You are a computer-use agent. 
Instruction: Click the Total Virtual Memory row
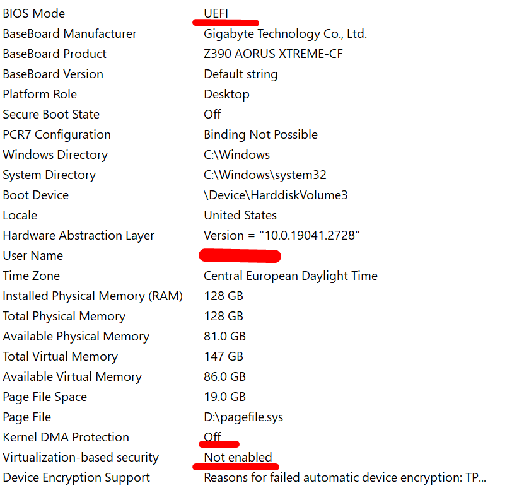(x=60, y=356)
